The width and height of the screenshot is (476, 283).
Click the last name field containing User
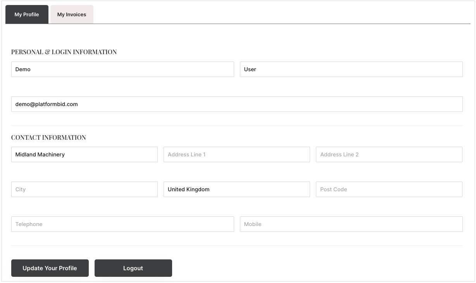(351, 69)
